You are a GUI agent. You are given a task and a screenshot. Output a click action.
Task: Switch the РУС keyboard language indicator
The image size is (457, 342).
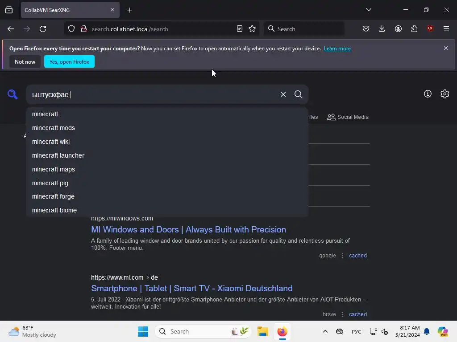[x=356, y=331]
